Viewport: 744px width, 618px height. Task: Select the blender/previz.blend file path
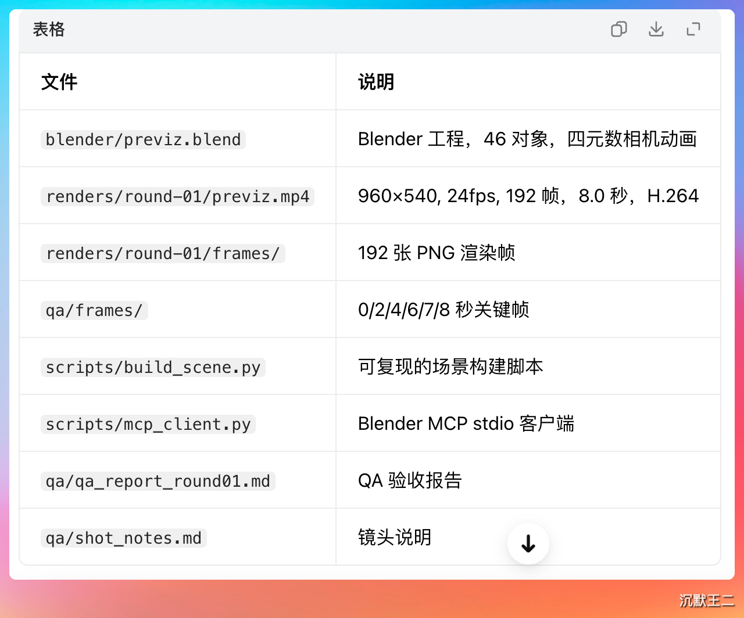coord(143,139)
